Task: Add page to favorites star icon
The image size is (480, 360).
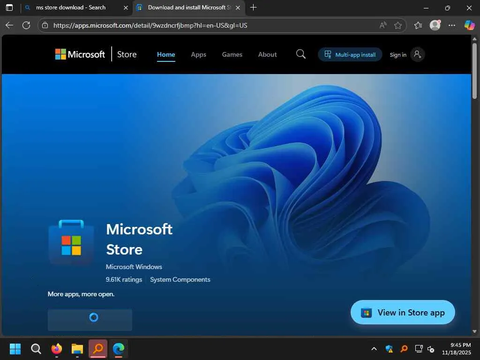Action: tap(397, 25)
